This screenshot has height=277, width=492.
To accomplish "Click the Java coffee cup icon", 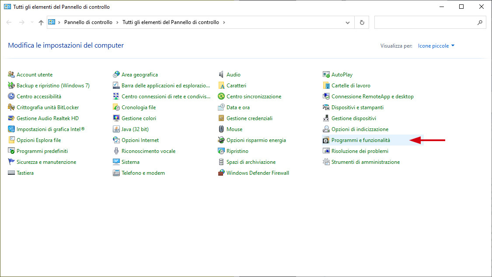I will pyautogui.click(x=116, y=129).
